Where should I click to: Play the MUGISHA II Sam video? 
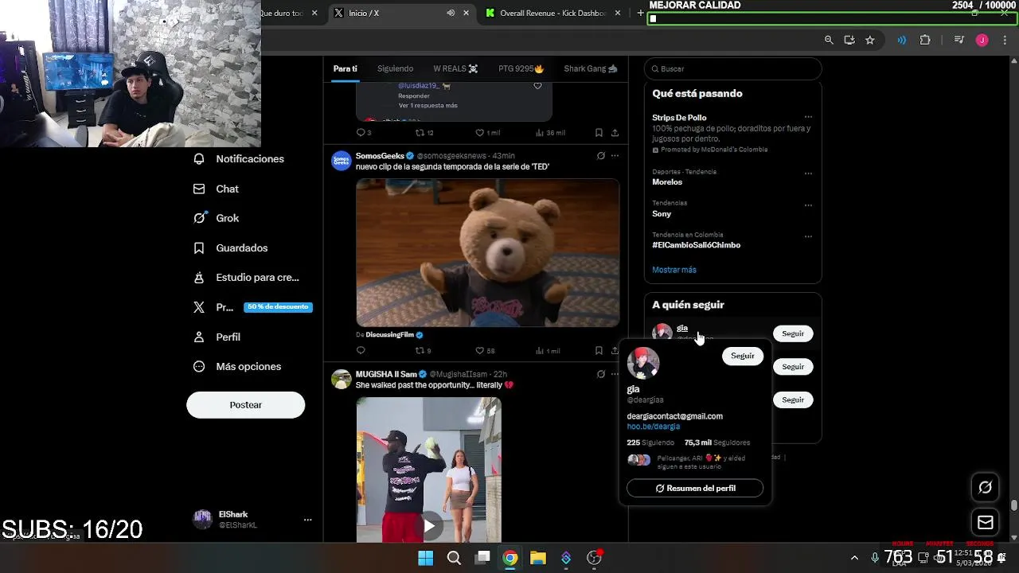click(x=429, y=526)
